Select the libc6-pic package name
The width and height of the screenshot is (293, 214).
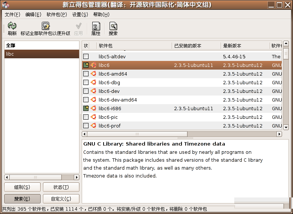tap(108, 117)
